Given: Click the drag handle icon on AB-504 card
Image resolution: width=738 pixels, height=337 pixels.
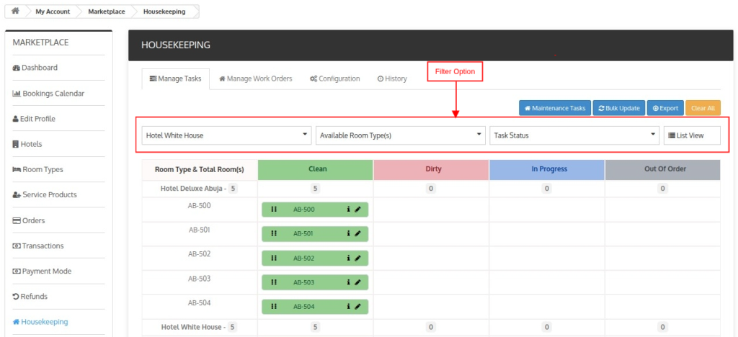Looking at the screenshot, I should (x=274, y=307).
